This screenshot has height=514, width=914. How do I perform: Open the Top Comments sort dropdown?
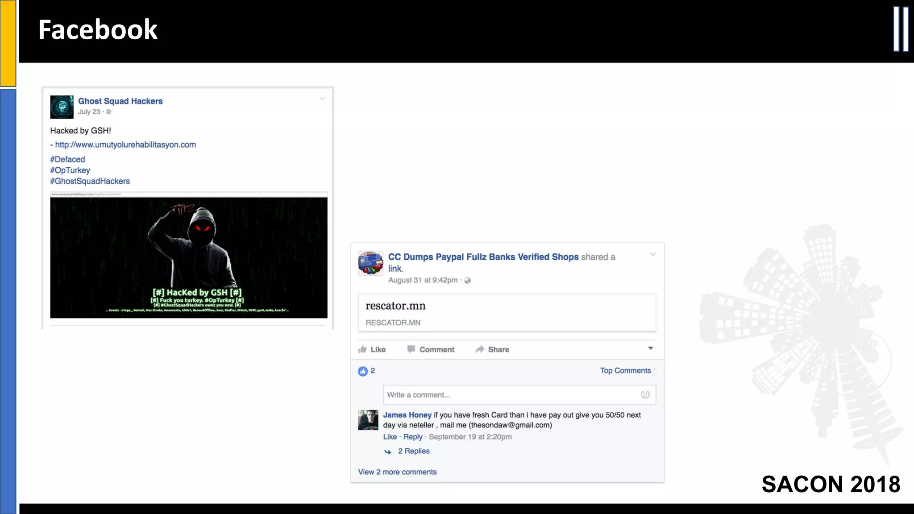627,371
